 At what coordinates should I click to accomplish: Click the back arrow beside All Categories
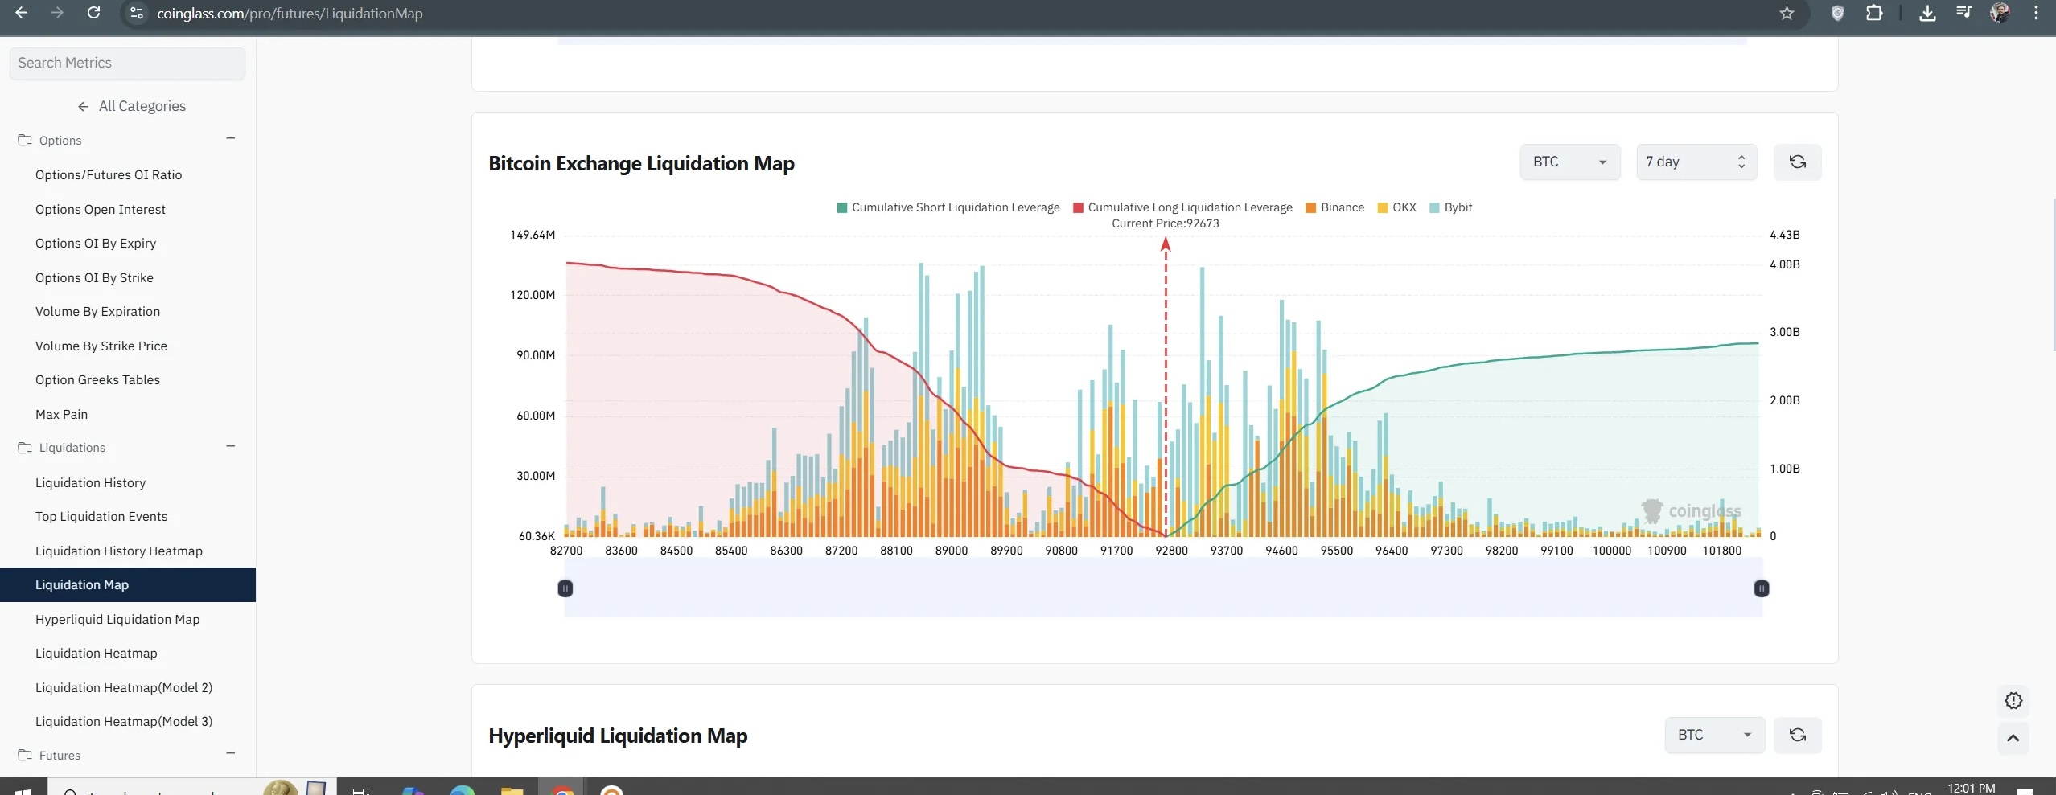pyautogui.click(x=83, y=106)
